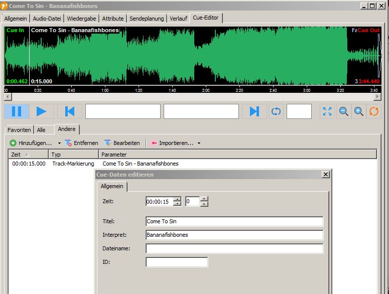Viewport: 389px width, 294px height.
Task: Click the Entfernen button
Action: click(81, 143)
